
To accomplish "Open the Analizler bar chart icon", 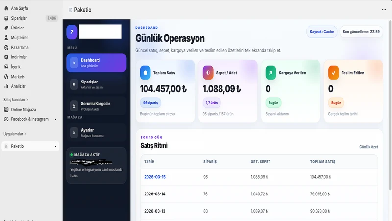I will click(6, 86).
